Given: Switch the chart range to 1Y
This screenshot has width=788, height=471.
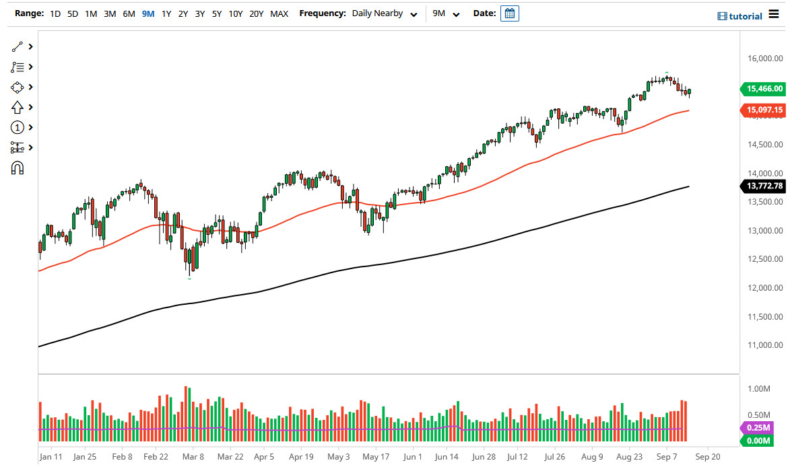Looking at the screenshot, I should [x=166, y=13].
